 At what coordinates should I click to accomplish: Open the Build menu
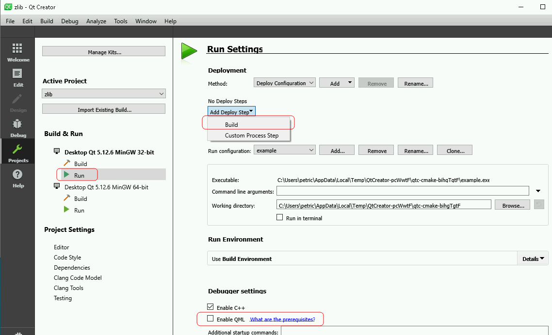47,21
